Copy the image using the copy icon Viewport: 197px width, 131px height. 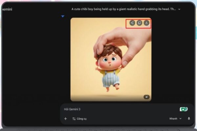pyautogui.click(x=139, y=23)
